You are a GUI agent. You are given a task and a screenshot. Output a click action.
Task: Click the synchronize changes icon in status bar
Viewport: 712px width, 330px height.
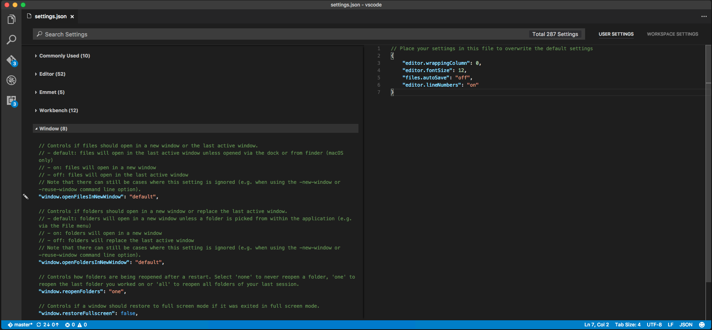(x=39, y=325)
